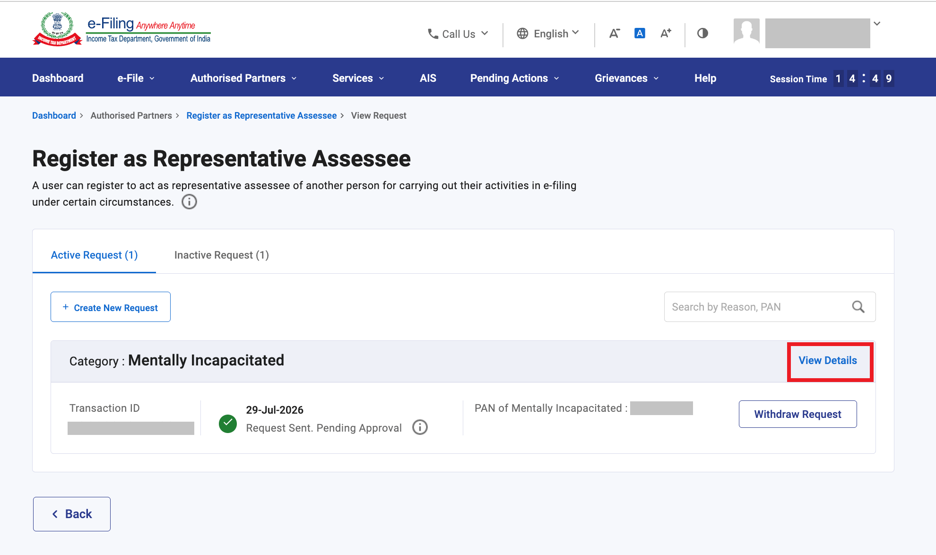
Task: Increase font size with A+ icon
Action: pyautogui.click(x=666, y=33)
